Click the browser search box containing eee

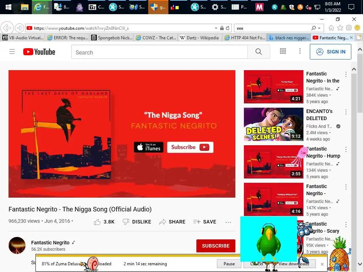tap(272, 28)
